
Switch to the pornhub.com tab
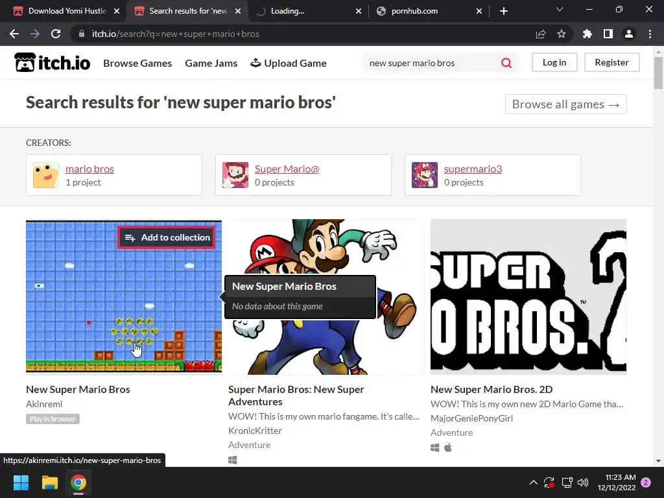[x=429, y=11]
